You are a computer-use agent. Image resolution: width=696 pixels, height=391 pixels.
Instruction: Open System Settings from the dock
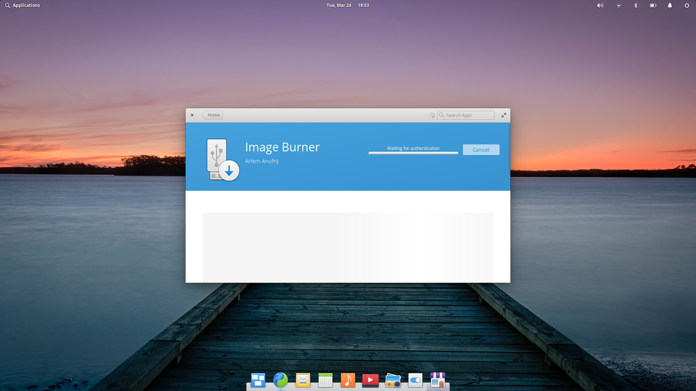click(415, 380)
